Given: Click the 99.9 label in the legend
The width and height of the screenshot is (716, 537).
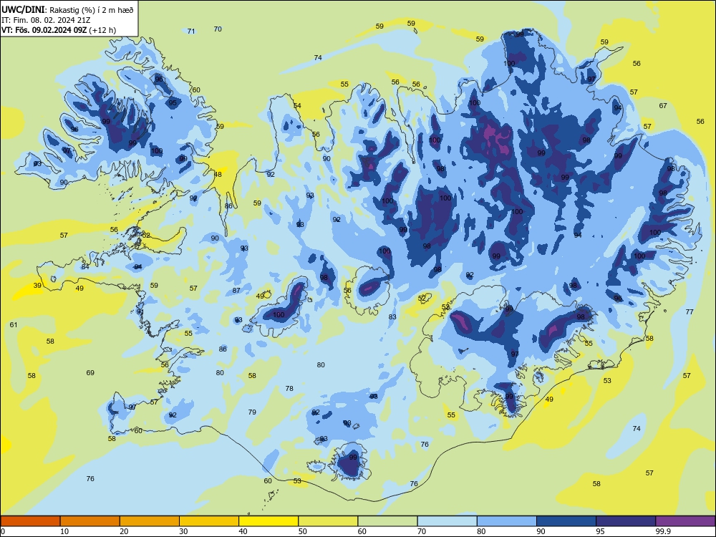Looking at the screenshot, I should pyautogui.click(x=663, y=531).
